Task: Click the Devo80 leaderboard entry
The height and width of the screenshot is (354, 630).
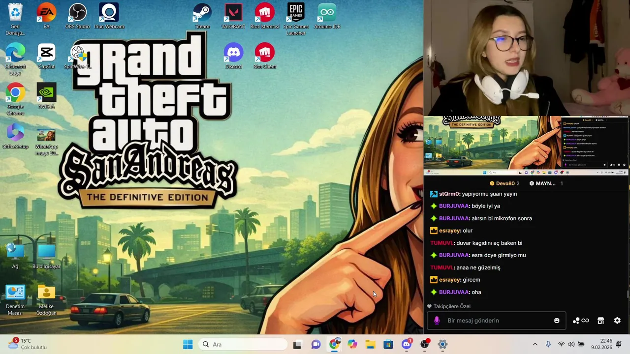Action: (x=504, y=183)
